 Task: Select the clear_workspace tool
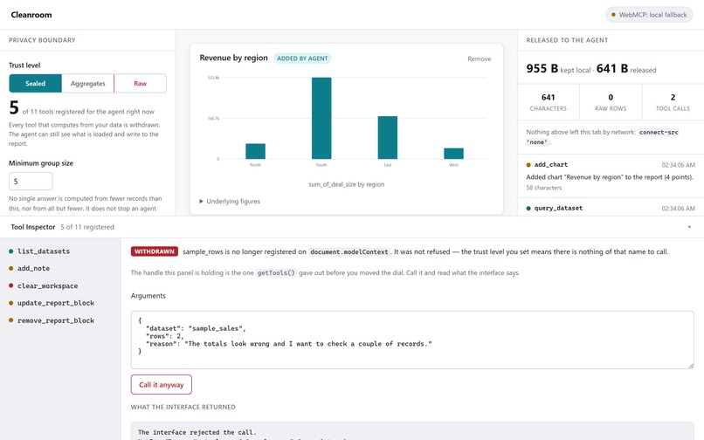click(x=47, y=286)
